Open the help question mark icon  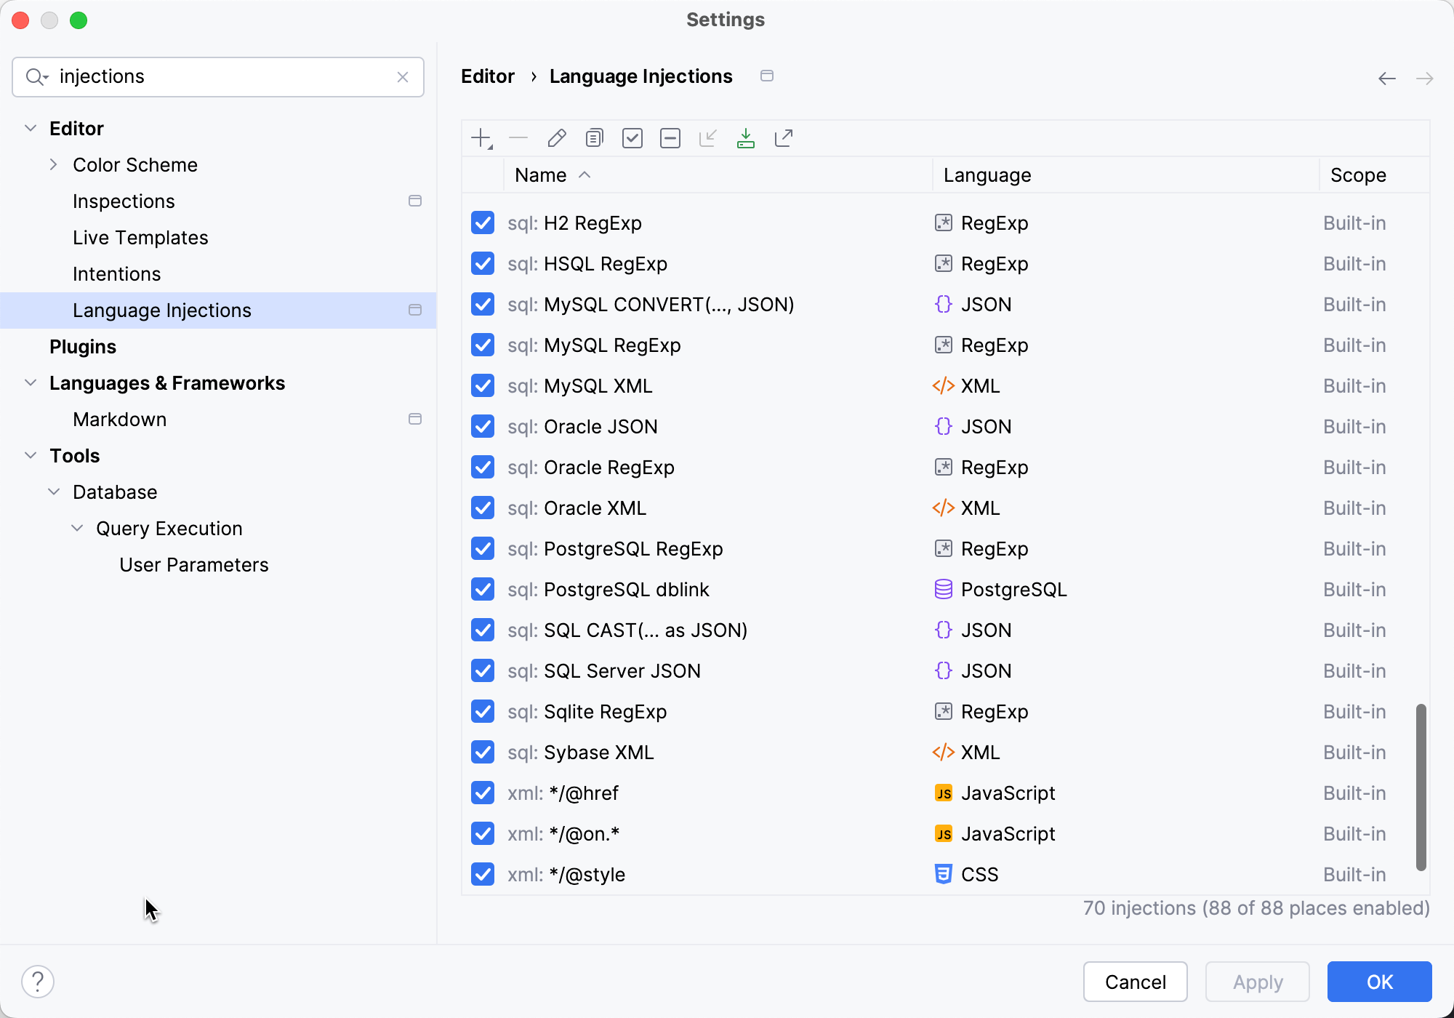[39, 980]
